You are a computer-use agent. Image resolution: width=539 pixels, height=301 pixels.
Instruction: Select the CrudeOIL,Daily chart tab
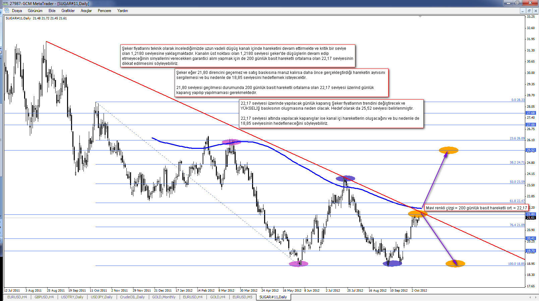132,297
